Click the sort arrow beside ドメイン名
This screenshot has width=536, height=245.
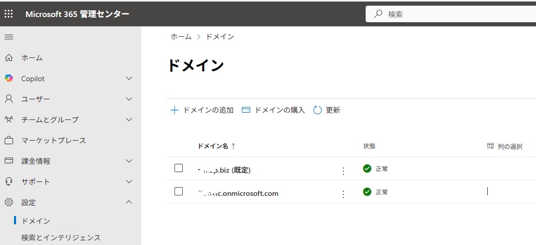click(234, 146)
